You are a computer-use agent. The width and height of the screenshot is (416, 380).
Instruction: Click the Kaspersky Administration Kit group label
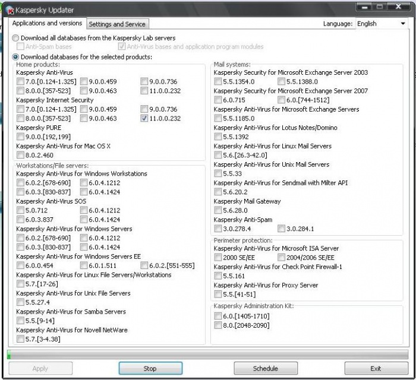[254, 306]
